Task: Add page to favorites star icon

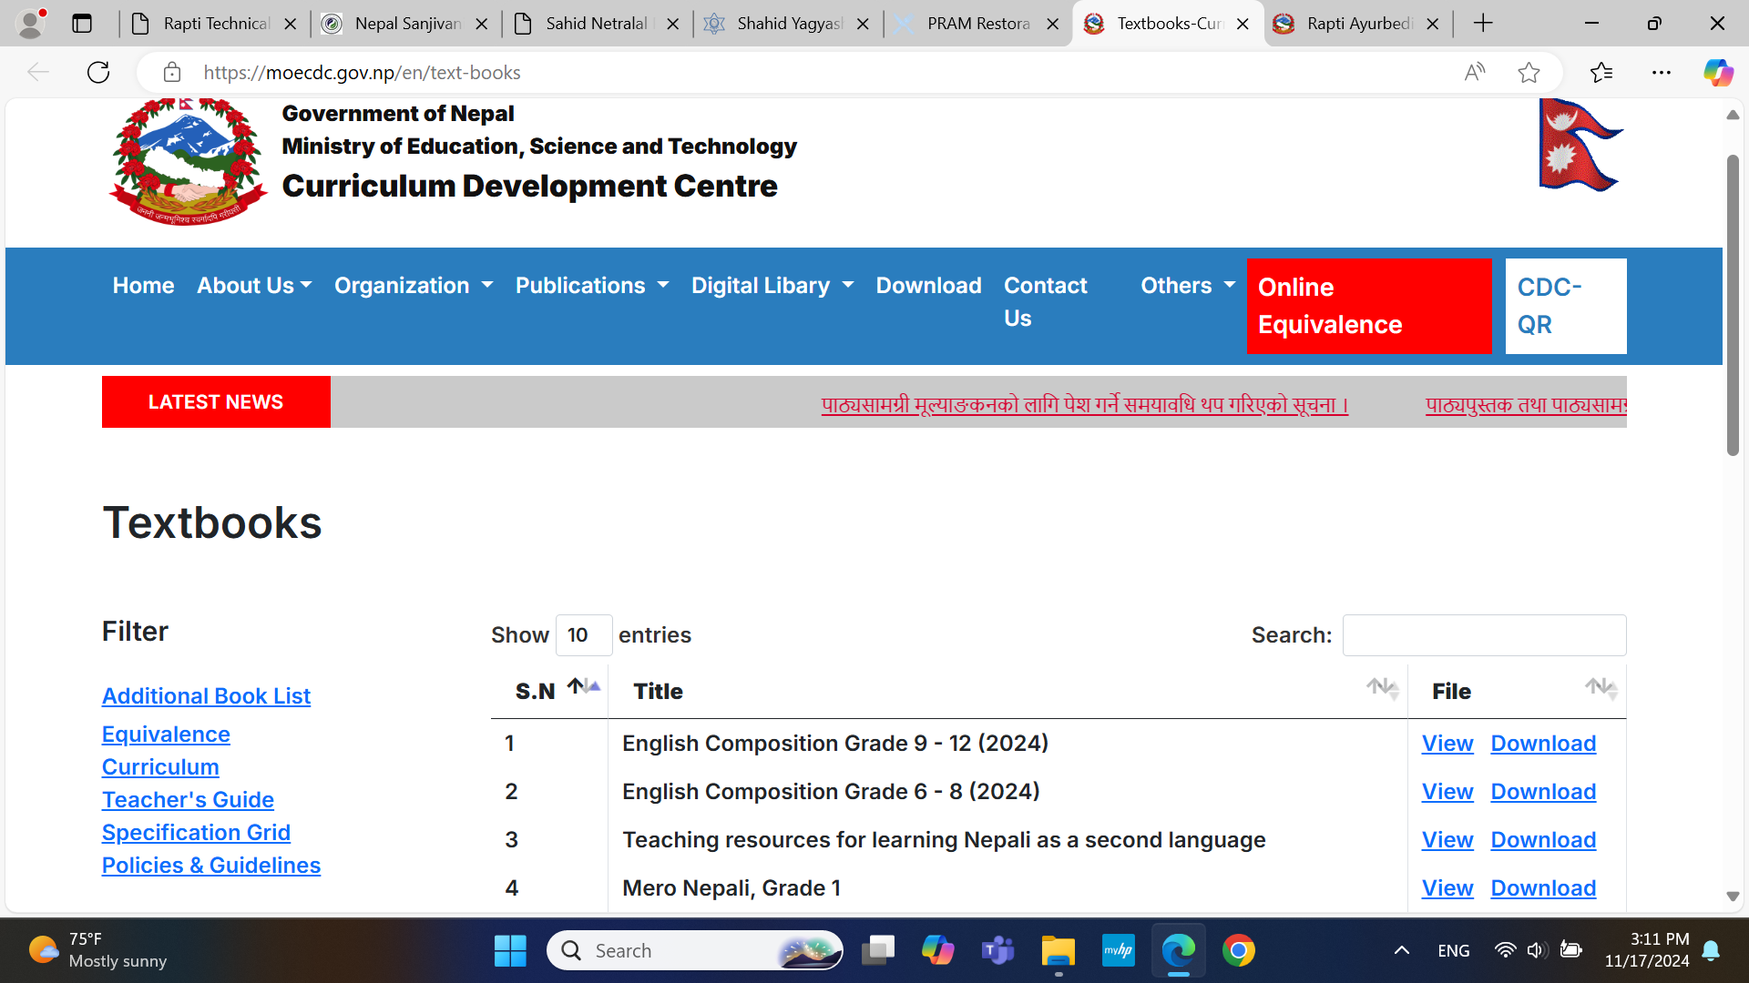Action: [x=1529, y=72]
